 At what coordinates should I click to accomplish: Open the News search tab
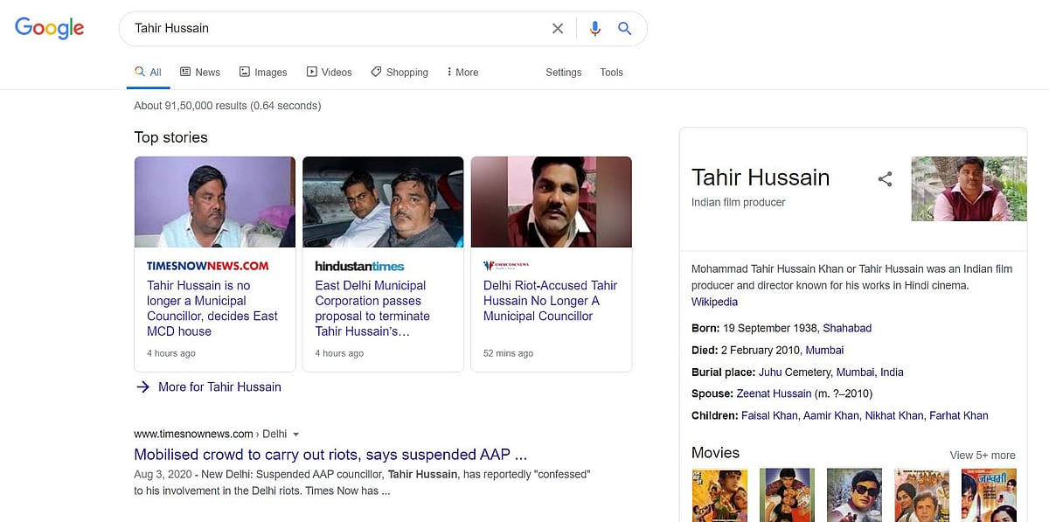(x=200, y=73)
